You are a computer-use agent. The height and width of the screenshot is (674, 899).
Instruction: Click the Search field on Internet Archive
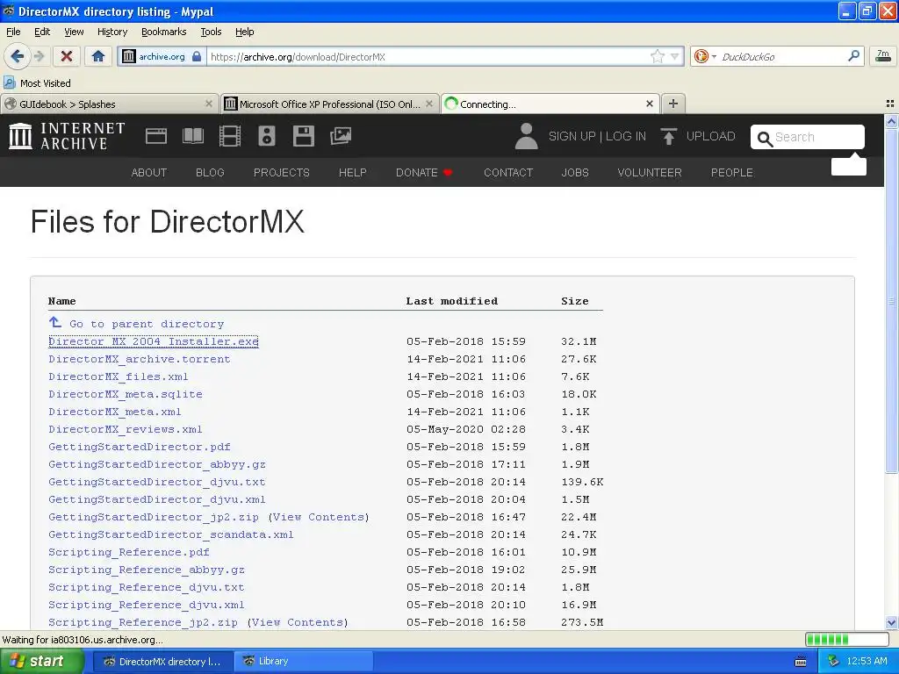pos(808,137)
